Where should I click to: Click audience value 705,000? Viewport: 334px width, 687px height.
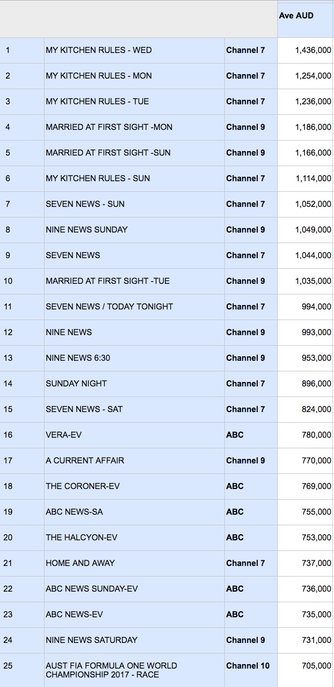305,670
